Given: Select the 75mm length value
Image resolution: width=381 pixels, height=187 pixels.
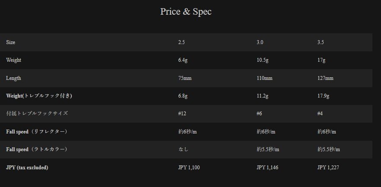Looking at the screenshot, I should click(184, 78).
